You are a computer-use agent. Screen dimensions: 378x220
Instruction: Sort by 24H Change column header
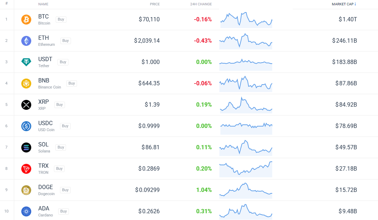tap(201, 4)
